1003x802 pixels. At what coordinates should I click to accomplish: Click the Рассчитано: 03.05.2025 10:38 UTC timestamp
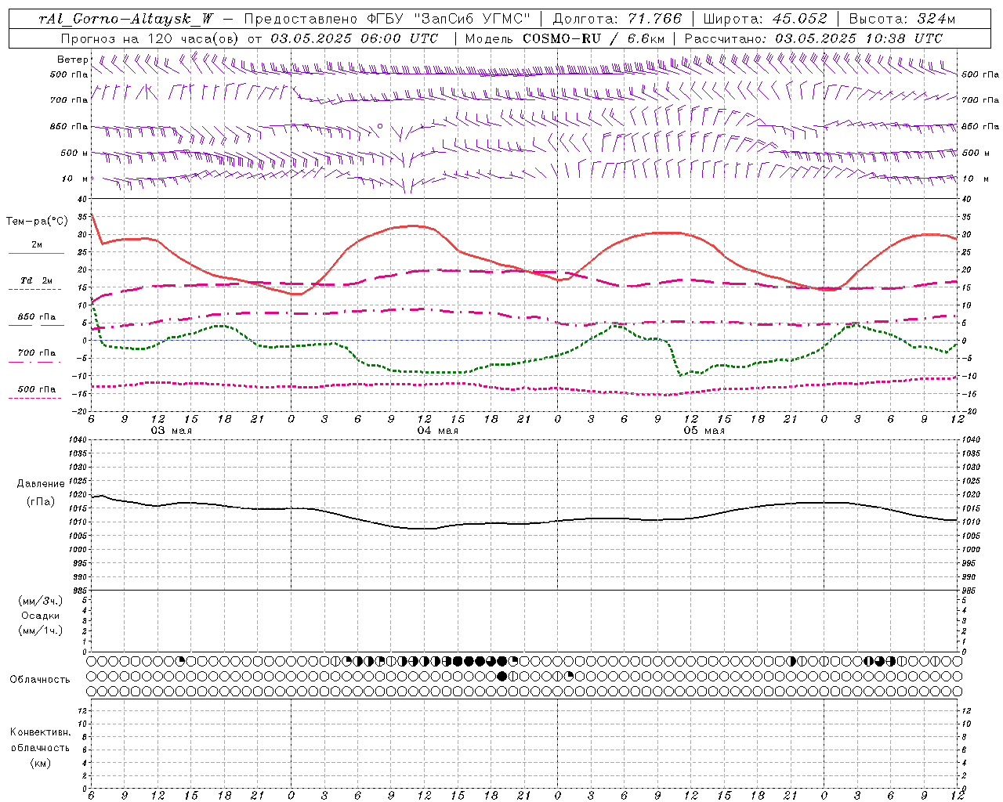813,38
